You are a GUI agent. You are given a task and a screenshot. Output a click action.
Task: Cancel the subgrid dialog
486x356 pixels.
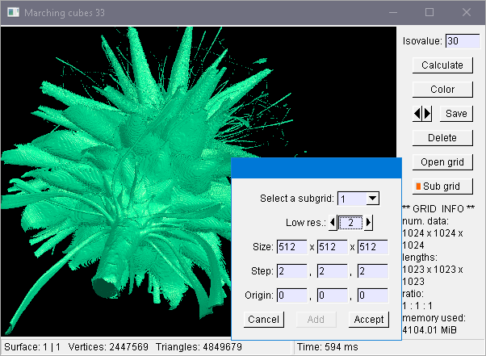tap(263, 320)
